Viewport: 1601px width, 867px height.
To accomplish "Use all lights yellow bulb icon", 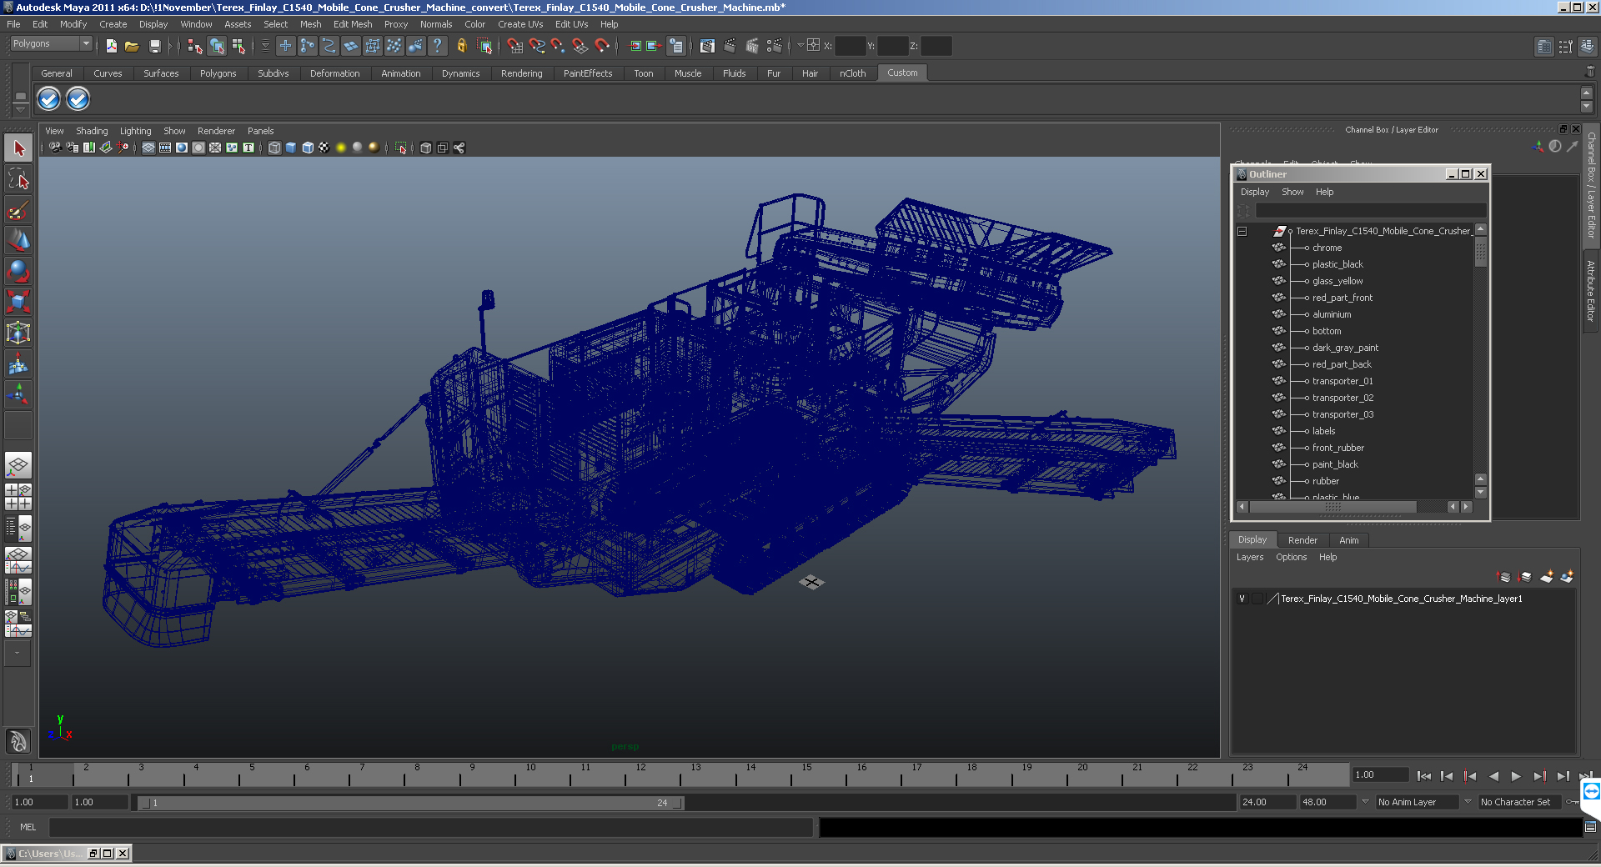I will (341, 148).
